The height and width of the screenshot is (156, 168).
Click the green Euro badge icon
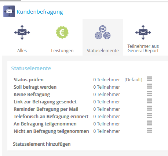pyautogui.click(x=62, y=32)
